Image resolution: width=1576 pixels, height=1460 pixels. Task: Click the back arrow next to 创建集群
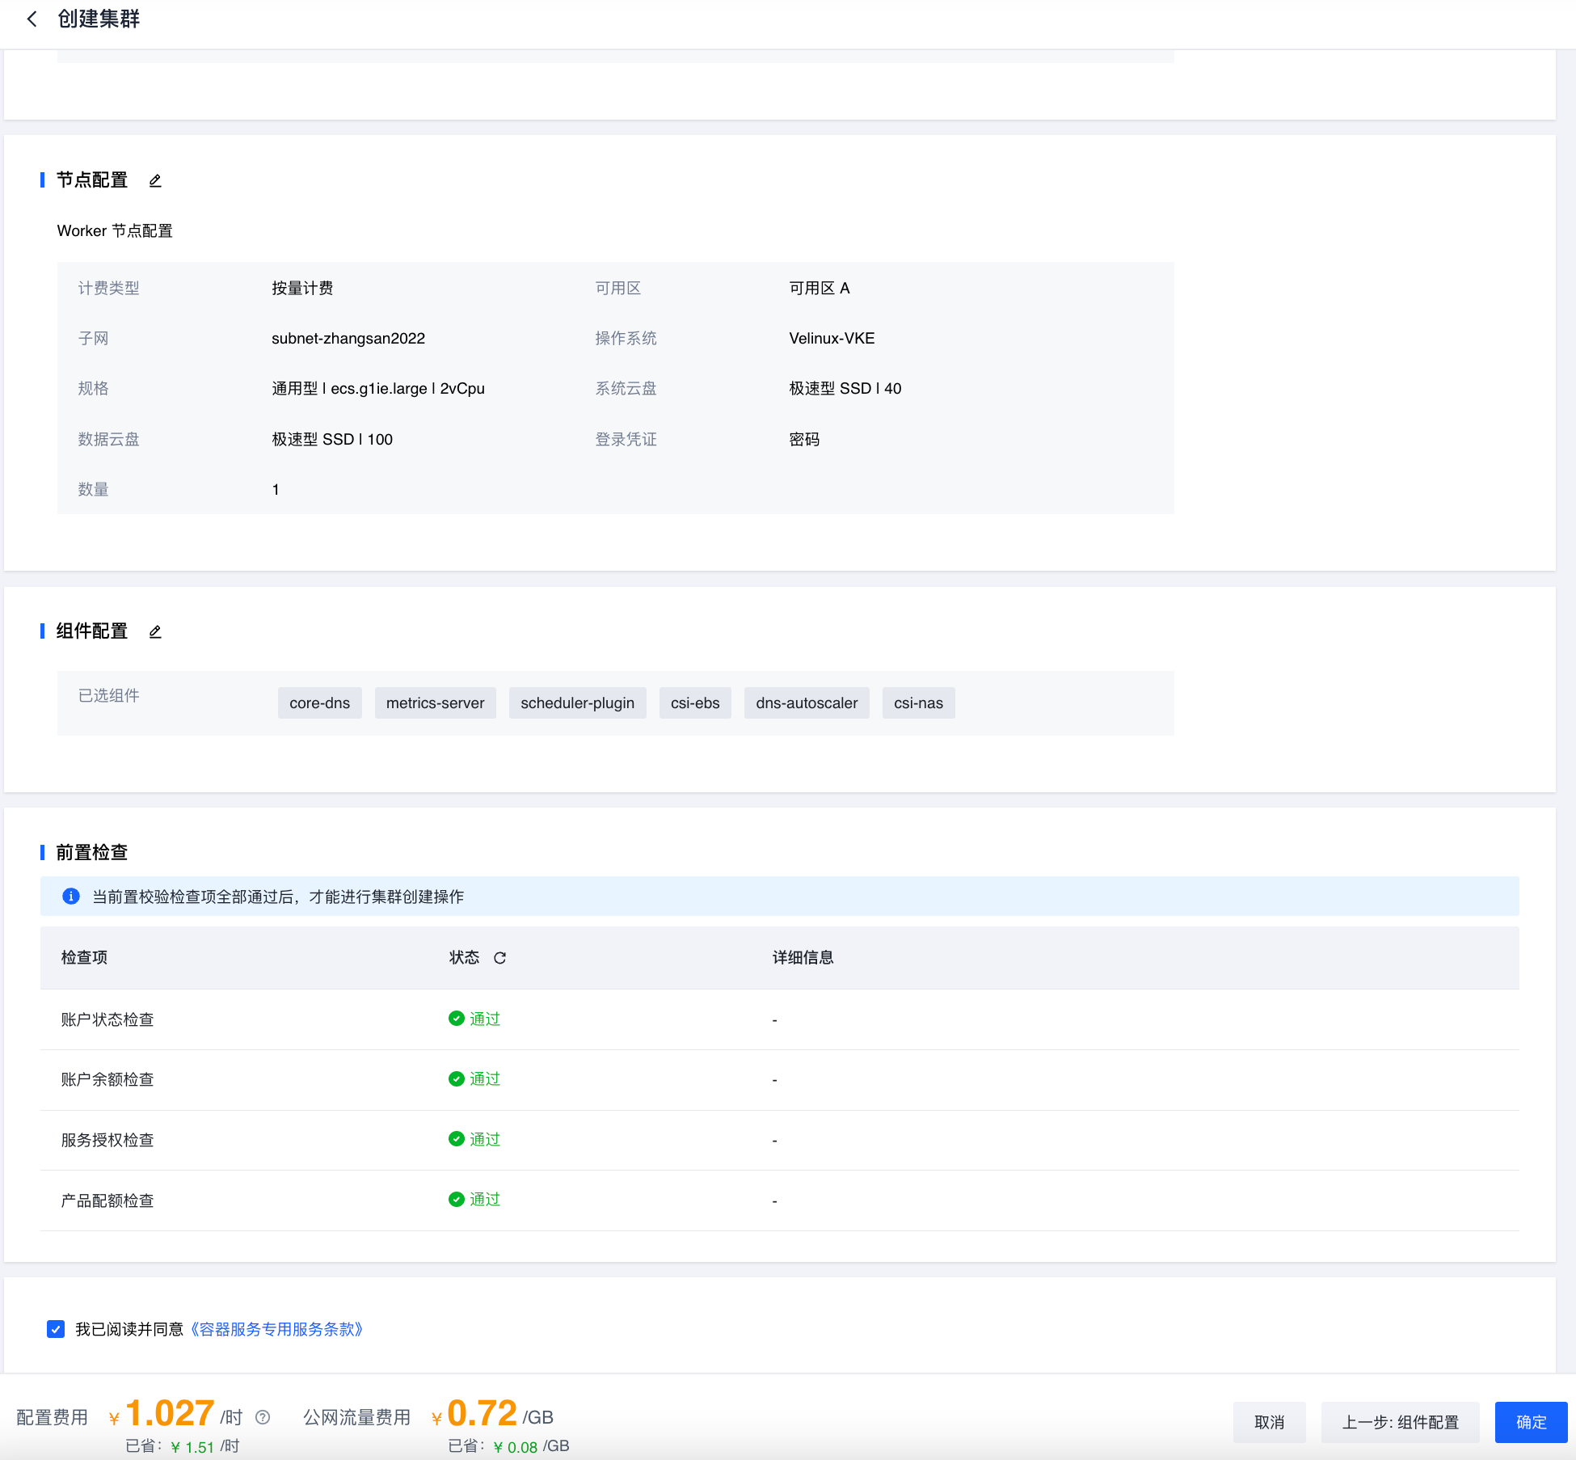[x=32, y=19]
